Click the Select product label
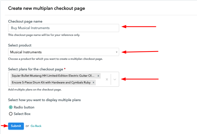The image size is (197, 134). pos(20,45)
